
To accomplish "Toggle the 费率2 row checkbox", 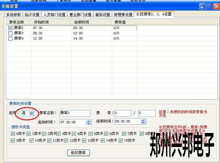I will (11, 28).
